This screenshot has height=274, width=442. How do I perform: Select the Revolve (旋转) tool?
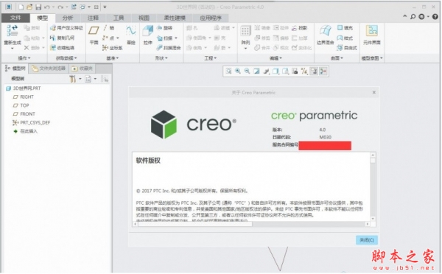164,28
